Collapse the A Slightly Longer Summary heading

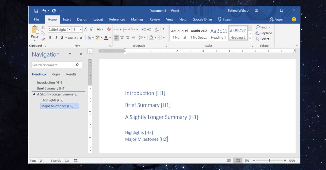(34, 94)
